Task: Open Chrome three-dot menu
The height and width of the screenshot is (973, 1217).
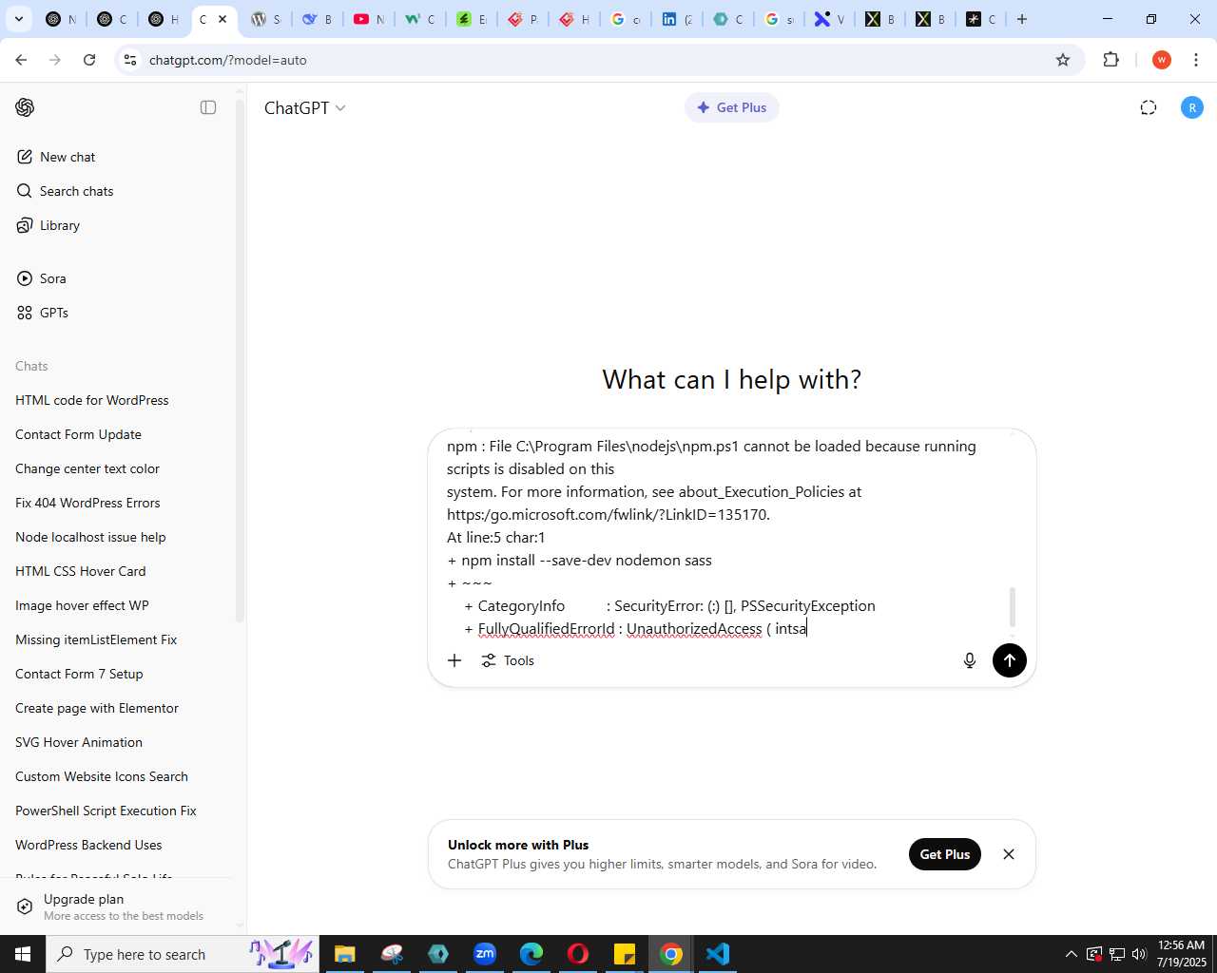Action: [1196, 60]
